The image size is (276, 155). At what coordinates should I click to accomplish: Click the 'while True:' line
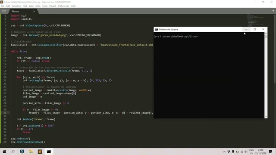pos(19,51)
